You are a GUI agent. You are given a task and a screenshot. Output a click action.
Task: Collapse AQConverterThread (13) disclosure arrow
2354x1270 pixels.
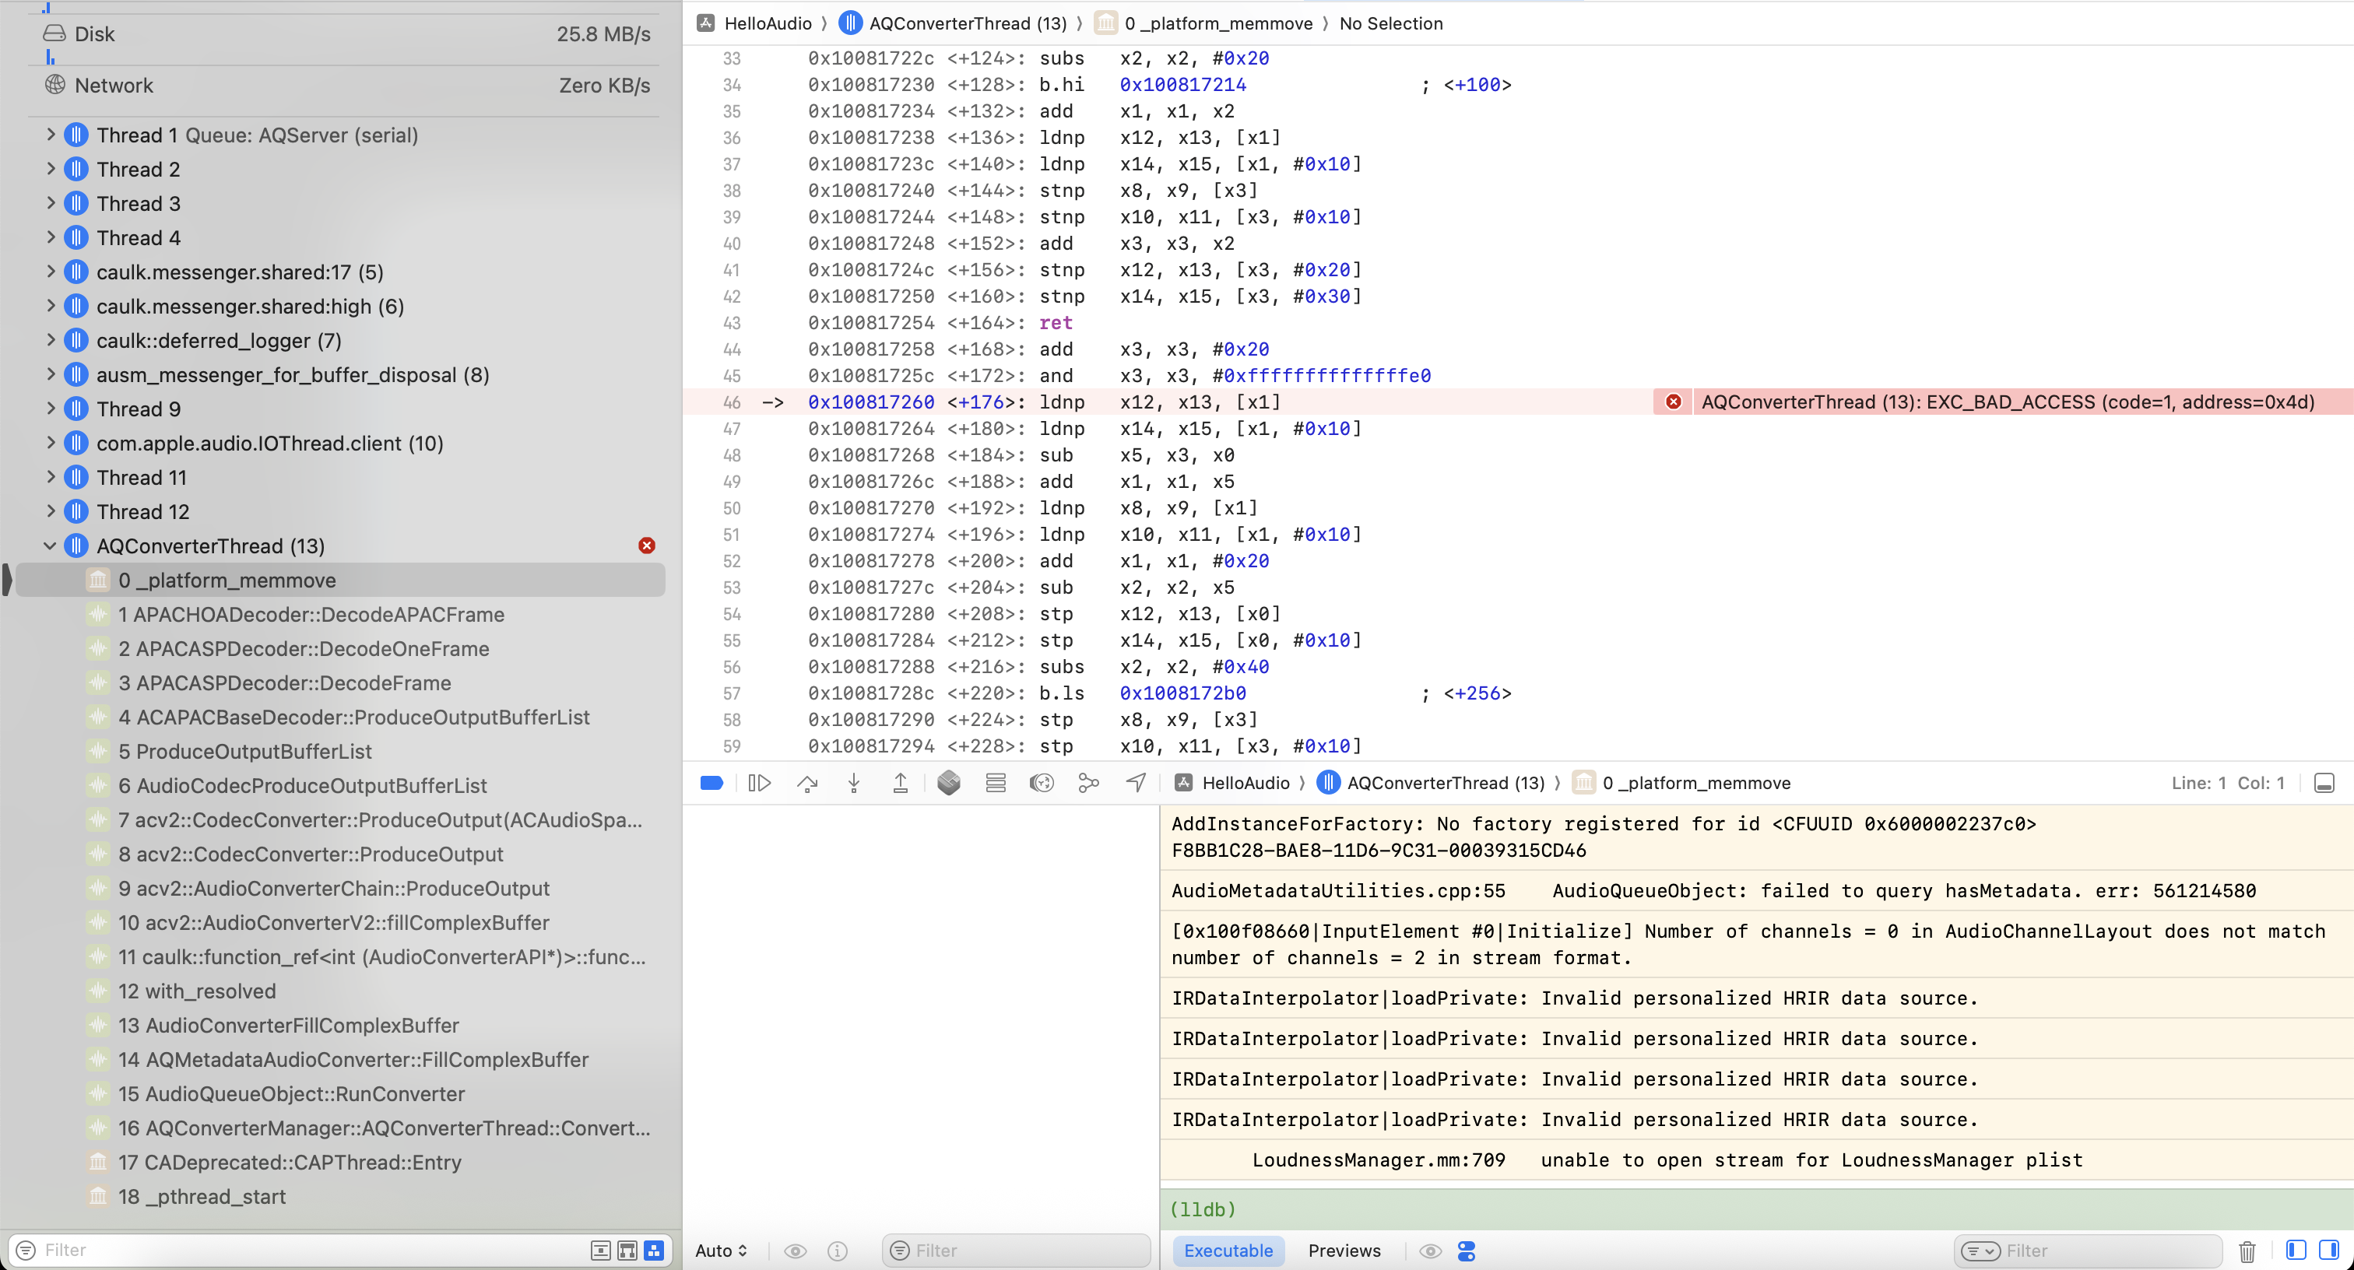click(51, 546)
